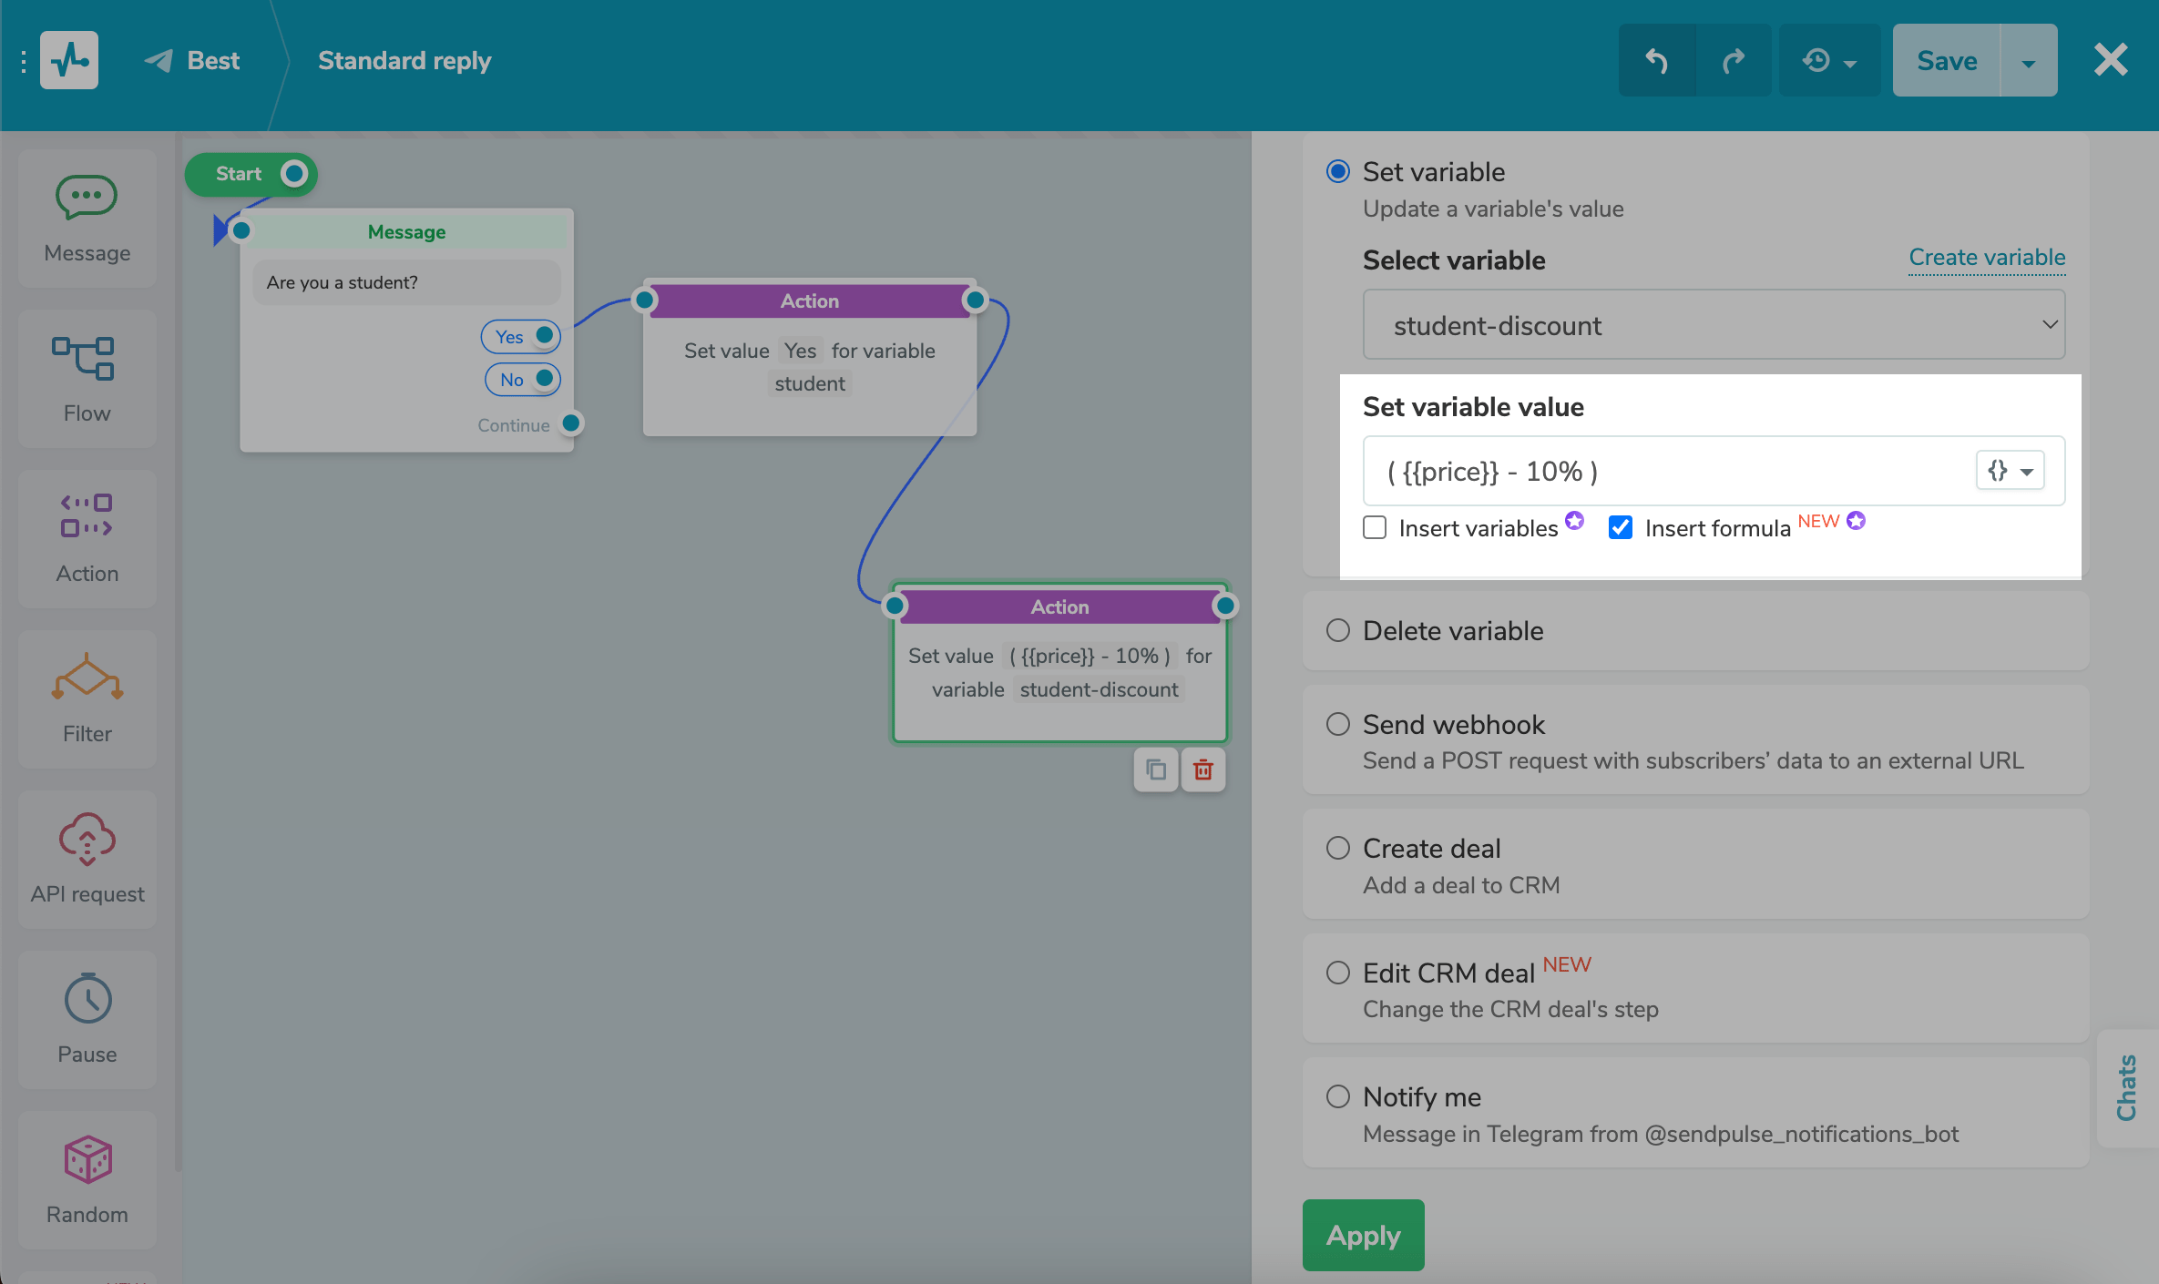Choose the Random element icon
Image resolution: width=2159 pixels, height=1284 pixels.
[x=87, y=1180]
